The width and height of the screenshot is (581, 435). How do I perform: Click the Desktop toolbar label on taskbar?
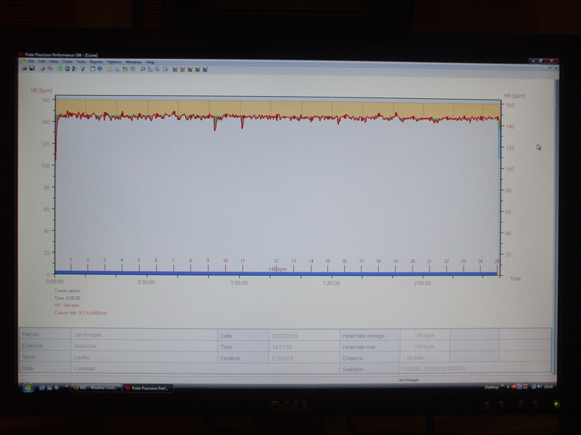point(491,387)
